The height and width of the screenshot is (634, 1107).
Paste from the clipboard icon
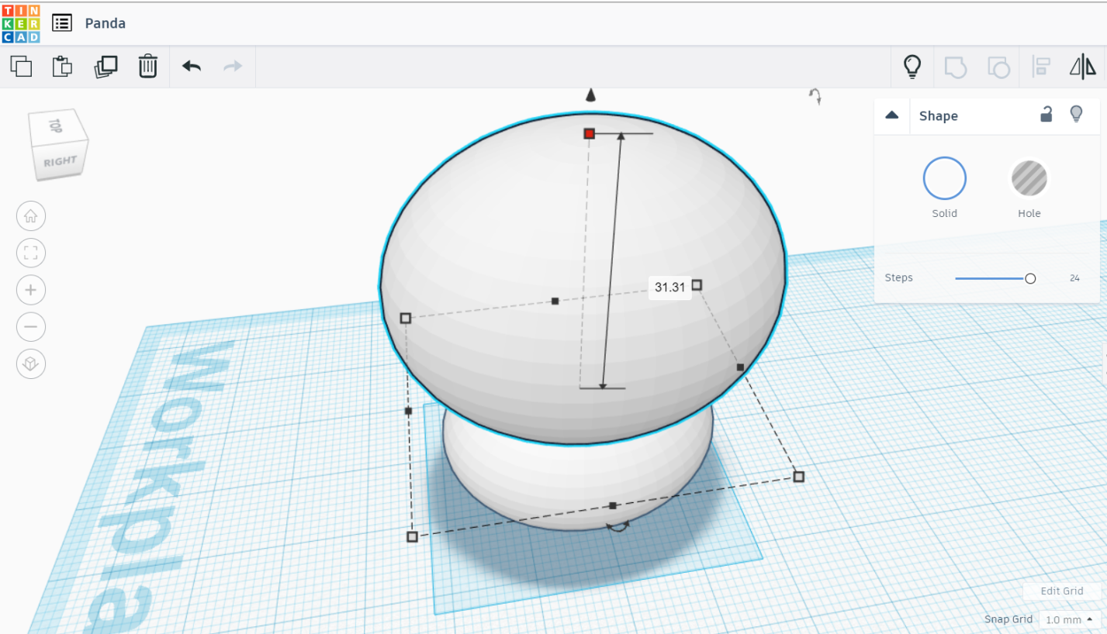click(x=62, y=66)
